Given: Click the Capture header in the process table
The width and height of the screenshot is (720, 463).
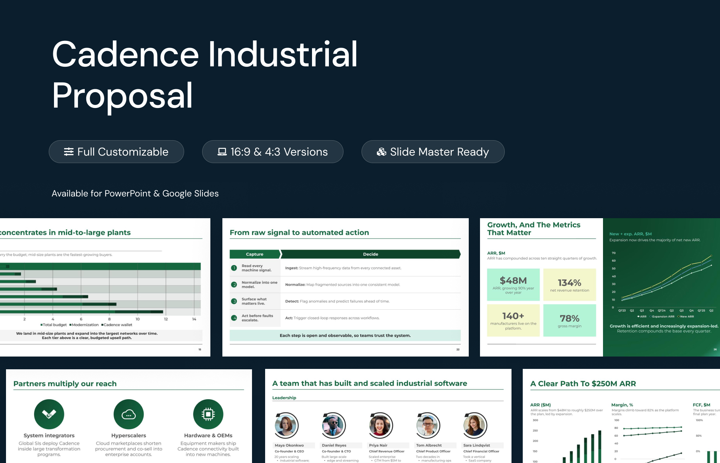Looking at the screenshot, I should click(x=255, y=254).
